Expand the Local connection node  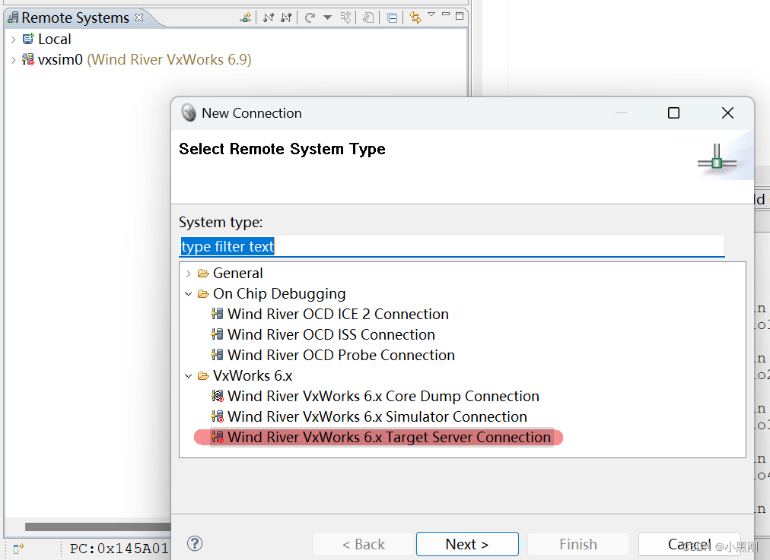coord(13,40)
